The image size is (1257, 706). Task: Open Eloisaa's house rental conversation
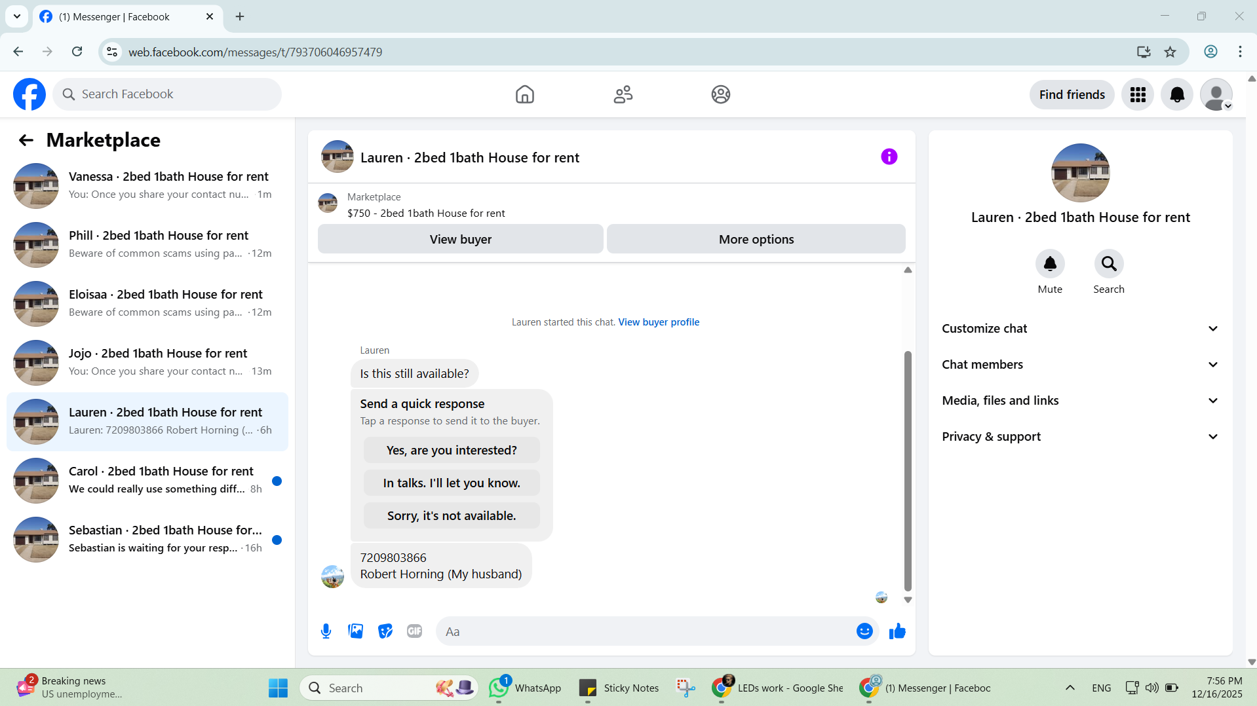pyautogui.click(x=147, y=304)
